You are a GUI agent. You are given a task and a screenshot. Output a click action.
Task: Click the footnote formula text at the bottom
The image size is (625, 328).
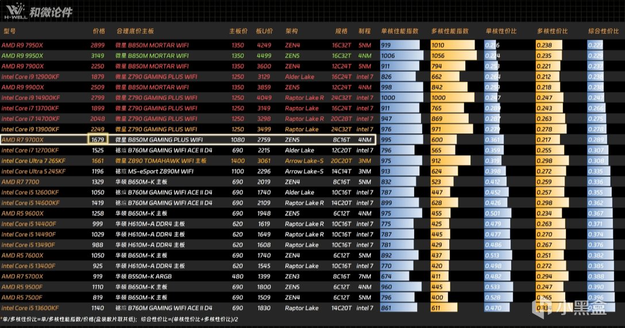coord(119,319)
